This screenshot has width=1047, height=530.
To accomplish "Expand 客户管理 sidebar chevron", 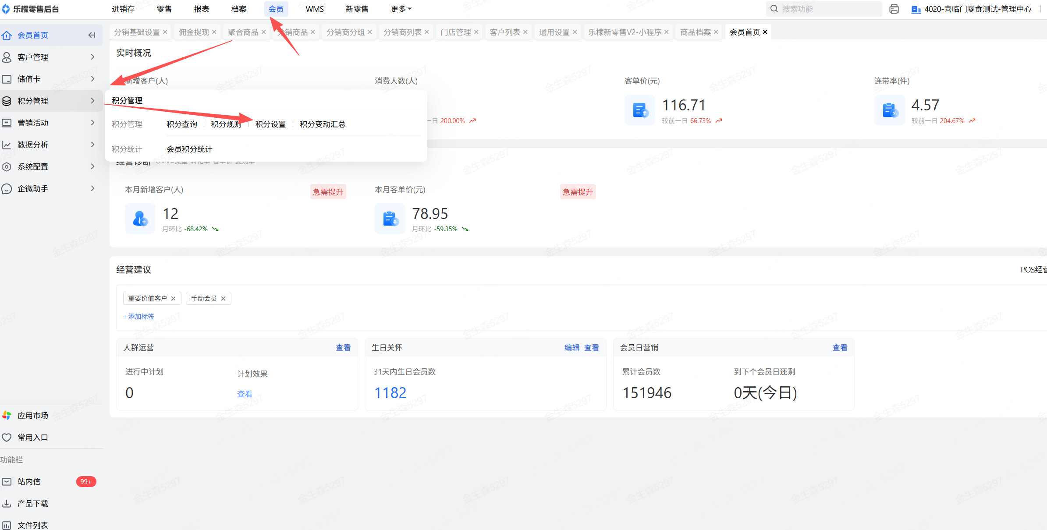I will click(x=92, y=57).
